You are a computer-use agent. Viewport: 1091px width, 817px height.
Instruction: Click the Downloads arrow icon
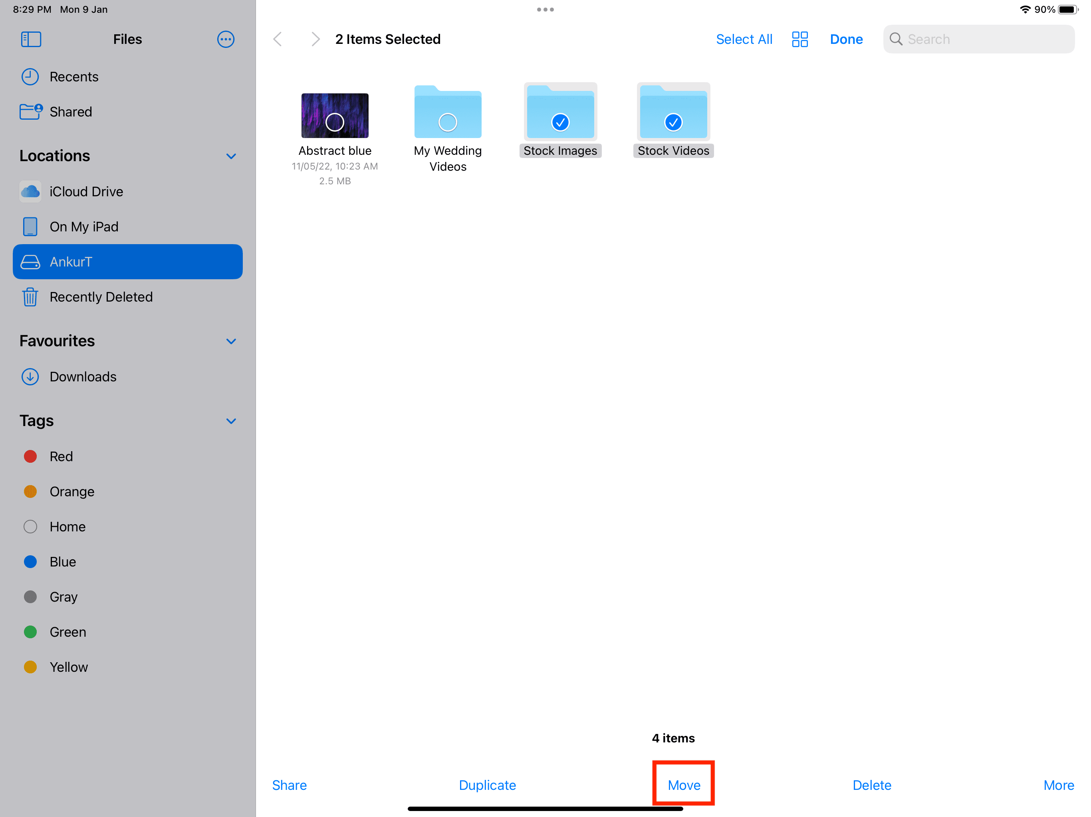click(30, 377)
